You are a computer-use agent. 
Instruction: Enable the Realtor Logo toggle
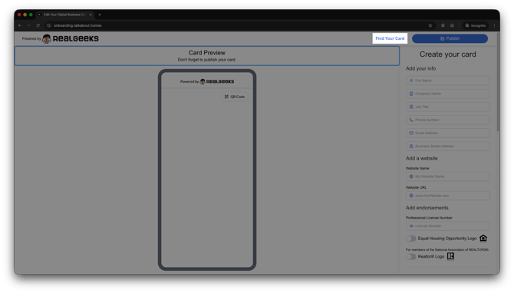coord(410,257)
